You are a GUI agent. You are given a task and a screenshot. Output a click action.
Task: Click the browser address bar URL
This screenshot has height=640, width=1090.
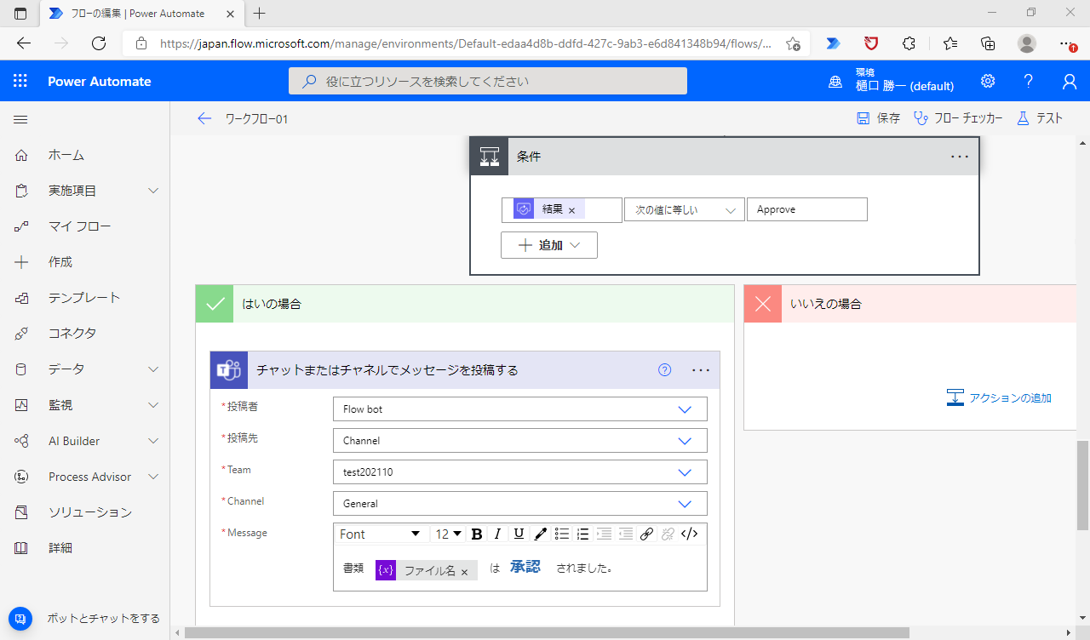[466, 43]
